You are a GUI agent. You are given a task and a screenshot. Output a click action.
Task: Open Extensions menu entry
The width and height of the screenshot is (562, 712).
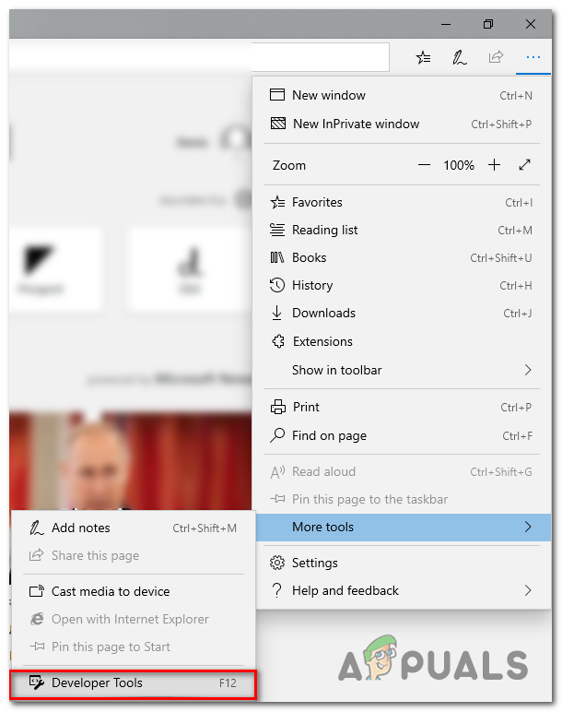402,341
